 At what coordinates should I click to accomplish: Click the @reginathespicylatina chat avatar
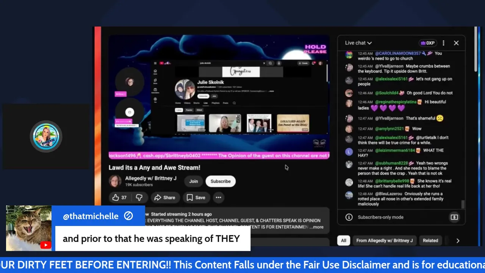(x=349, y=103)
